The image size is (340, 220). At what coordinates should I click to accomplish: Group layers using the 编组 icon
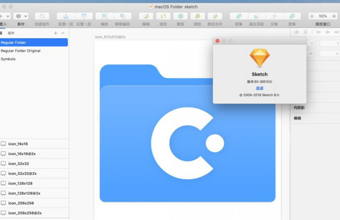pyautogui.click(x=104, y=16)
